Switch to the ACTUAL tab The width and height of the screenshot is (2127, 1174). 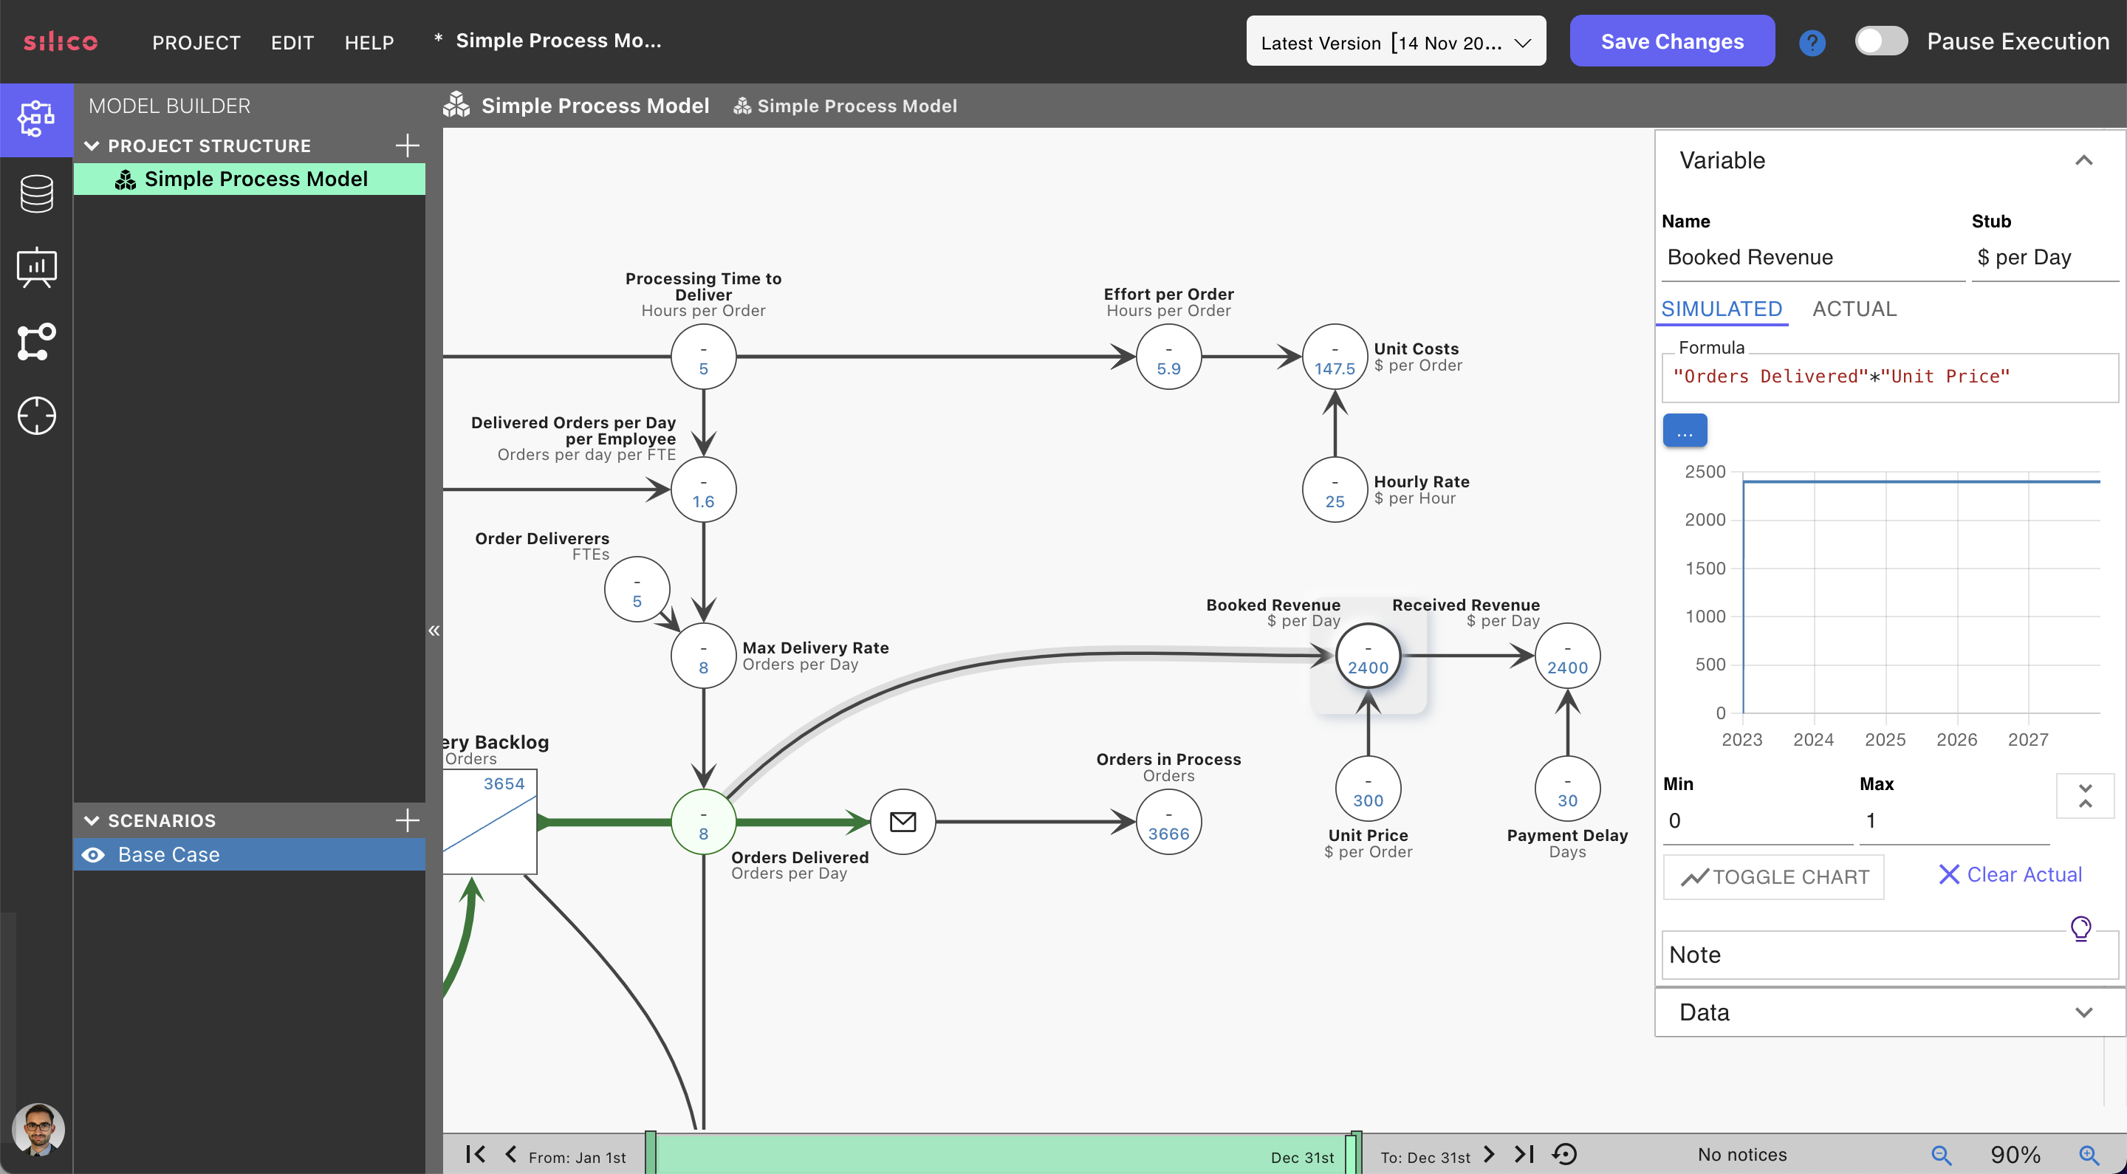point(1854,309)
